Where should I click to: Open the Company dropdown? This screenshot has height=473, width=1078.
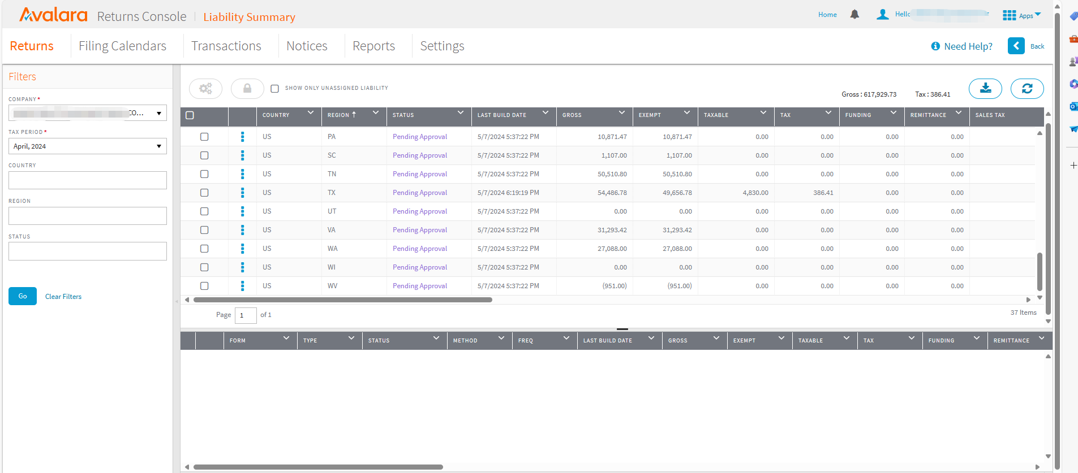[x=88, y=113]
